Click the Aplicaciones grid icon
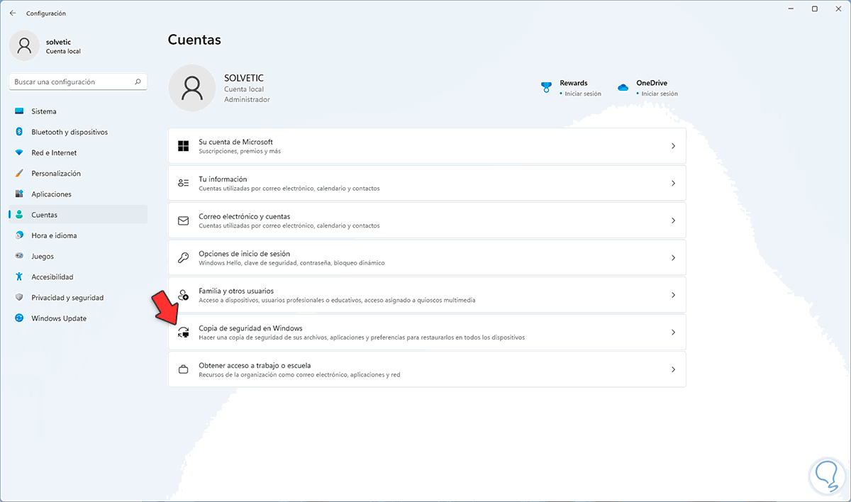The width and height of the screenshot is (851, 502). pos(19,194)
